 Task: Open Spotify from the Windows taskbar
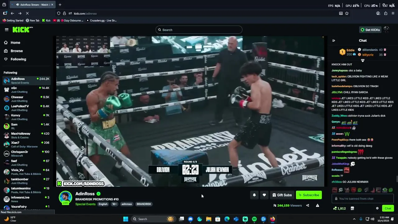click(254, 219)
